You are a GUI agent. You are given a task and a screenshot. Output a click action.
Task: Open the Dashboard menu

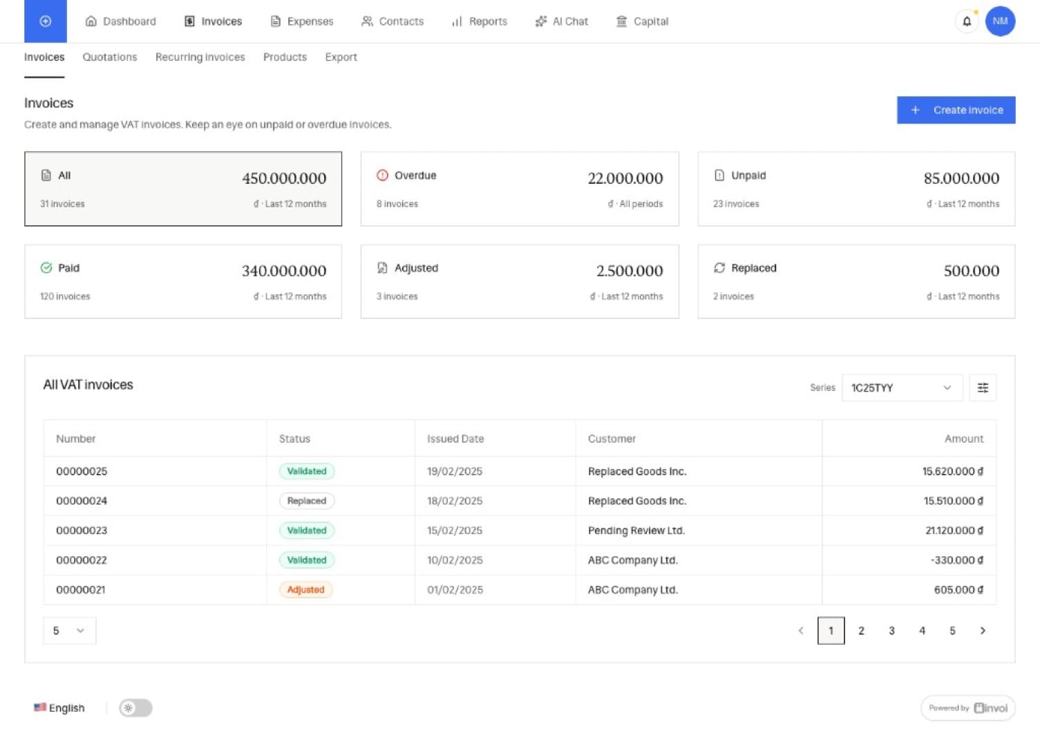pyautogui.click(x=120, y=21)
